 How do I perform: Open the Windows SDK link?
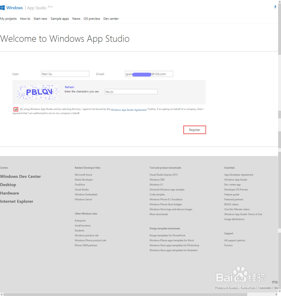point(157,180)
